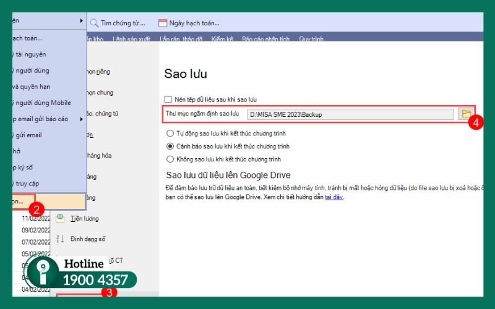Expand the email gửi báo cáo submenu arrow
Screen dimensions: 495x309
coord(82,119)
